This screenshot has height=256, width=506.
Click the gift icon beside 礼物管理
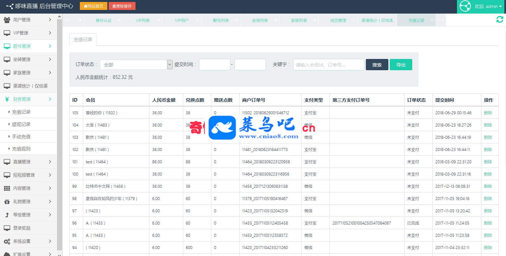click(7, 202)
